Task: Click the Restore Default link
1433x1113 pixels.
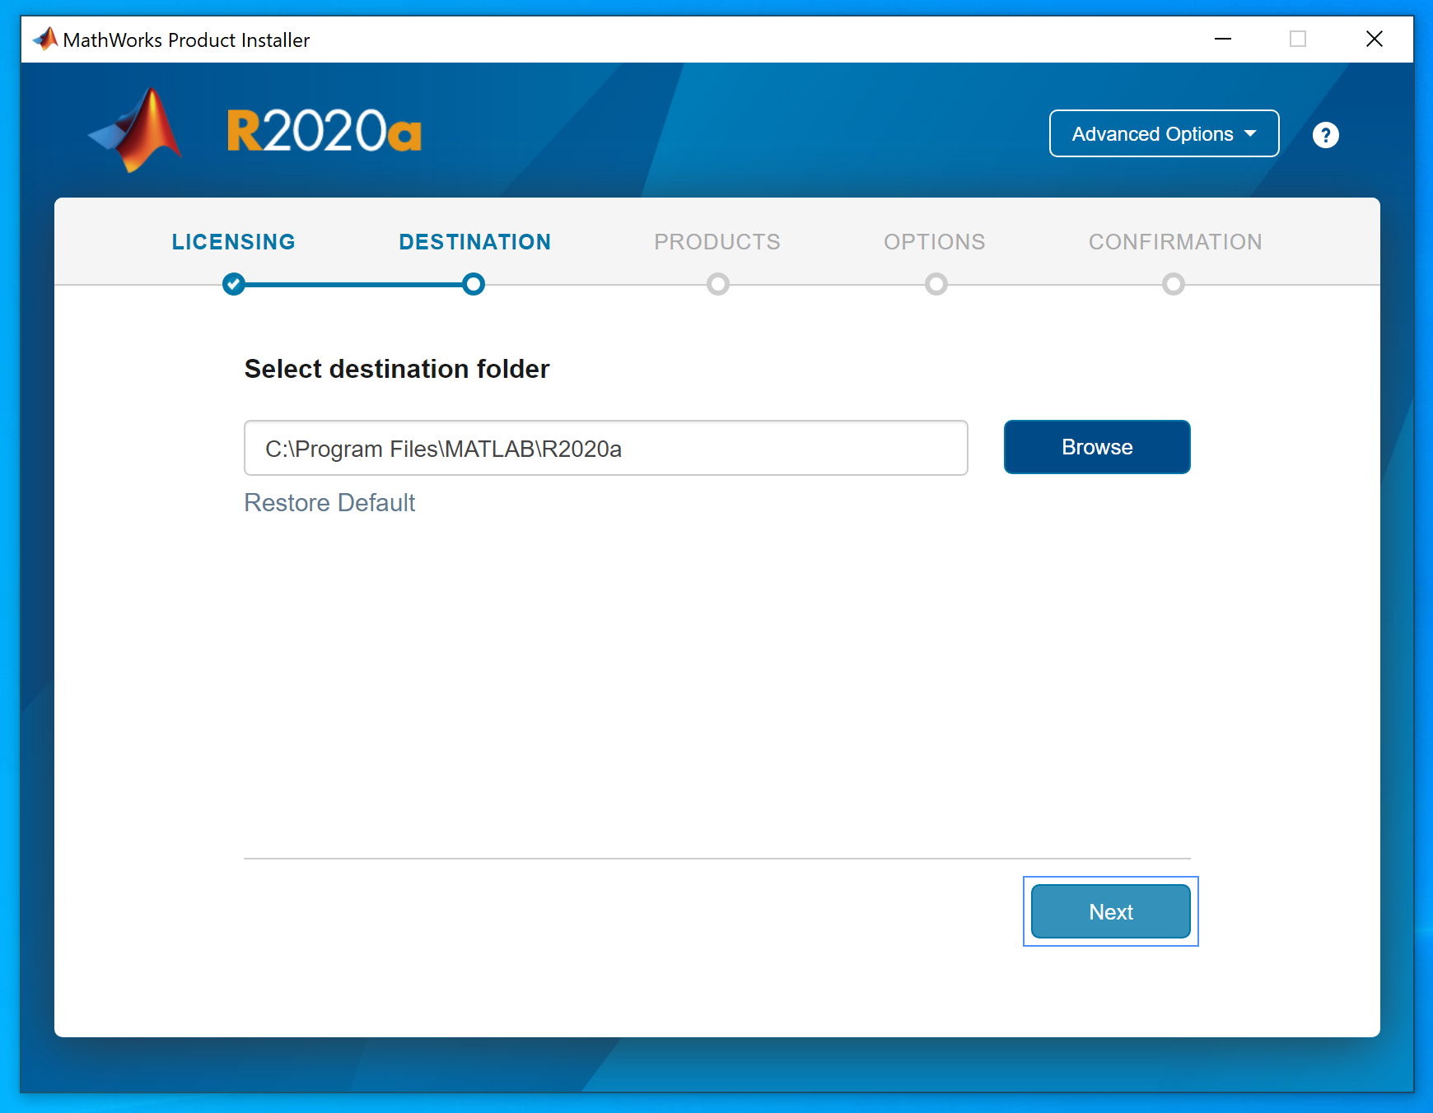Action: pyautogui.click(x=329, y=503)
